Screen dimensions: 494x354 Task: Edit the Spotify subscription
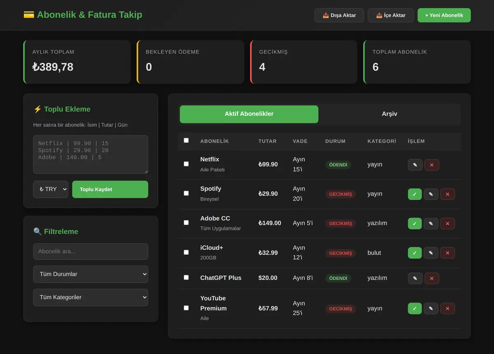[x=431, y=194]
